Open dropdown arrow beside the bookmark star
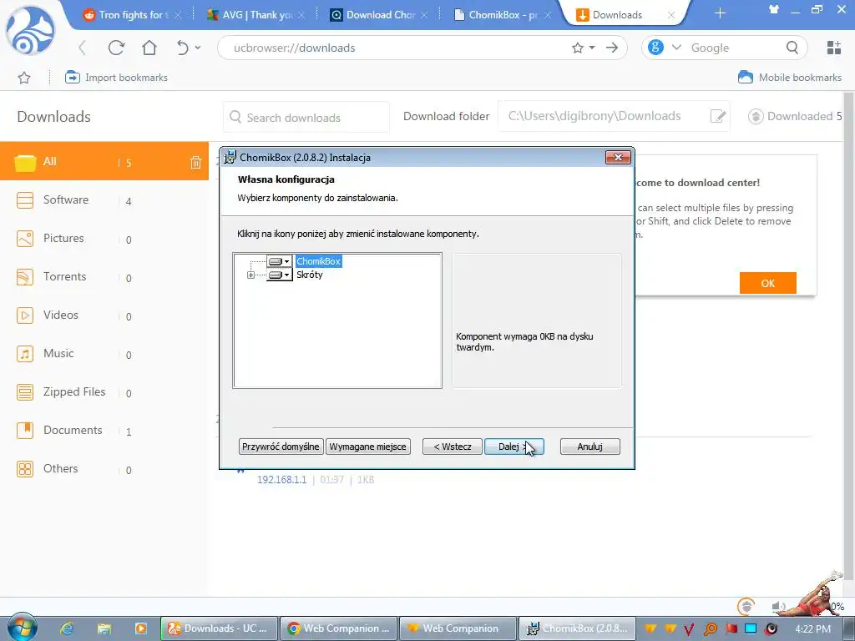The width and height of the screenshot is (855, 641). 592,48
